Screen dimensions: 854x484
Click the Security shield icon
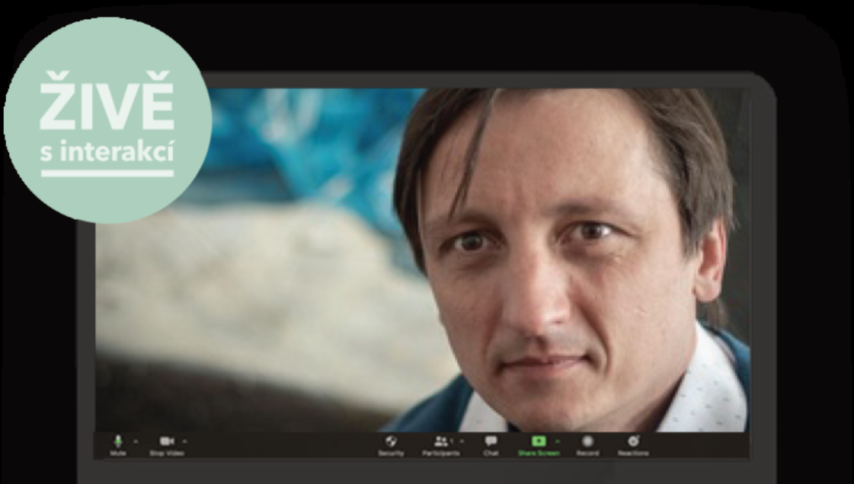(391, 441)
